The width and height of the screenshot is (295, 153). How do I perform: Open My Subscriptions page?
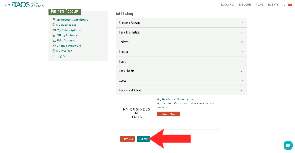coord(68,30)
